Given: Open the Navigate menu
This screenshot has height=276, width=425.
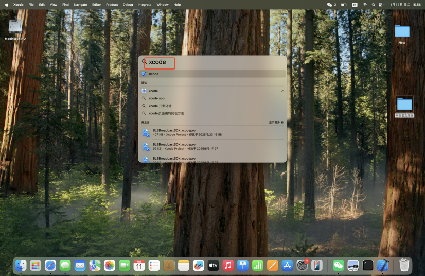Looking at the screenshot, I should tap(80, 5).
